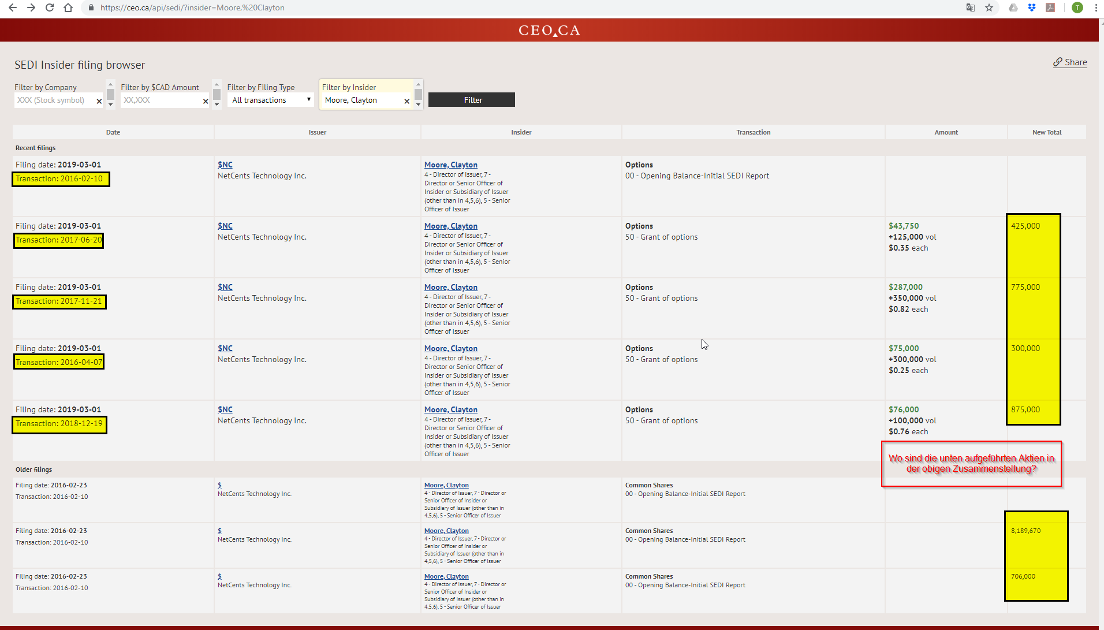Open the Dropbox extension icon

1032,8
